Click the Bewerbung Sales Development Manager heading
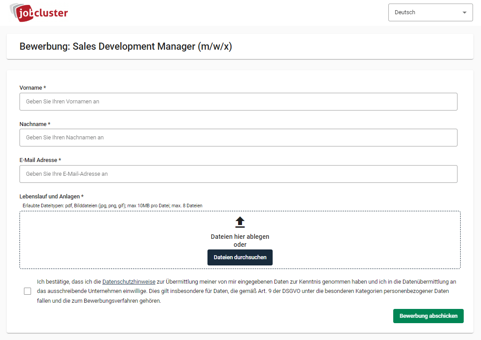This screenshot has width=481, height=340. pos(126,46)
